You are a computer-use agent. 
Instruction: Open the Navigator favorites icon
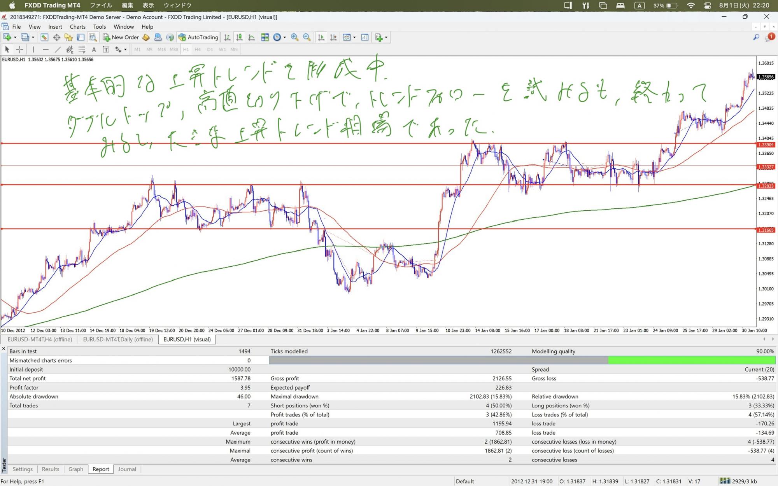pyautogui.click(x=68, y=37)
